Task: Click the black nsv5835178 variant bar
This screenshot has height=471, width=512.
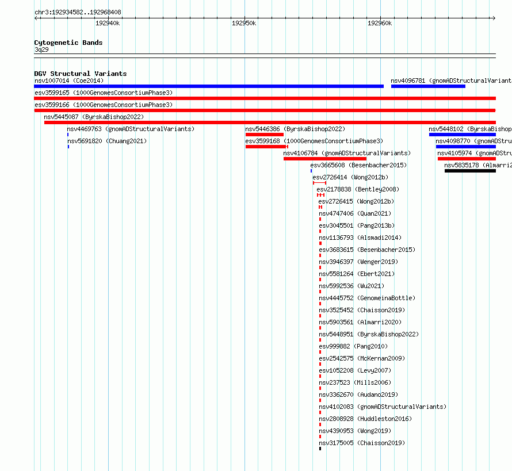Action: pos(470,171)
